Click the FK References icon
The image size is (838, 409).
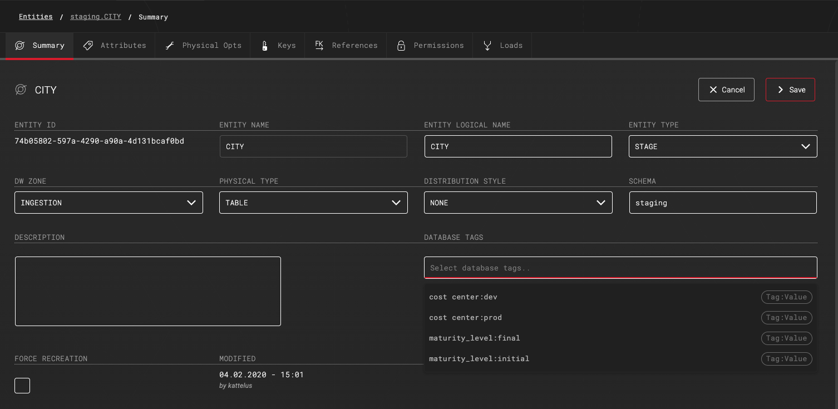point(319,46)
